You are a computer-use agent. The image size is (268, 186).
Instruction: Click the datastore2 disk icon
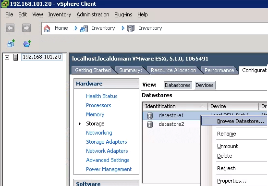click(150, 124)
